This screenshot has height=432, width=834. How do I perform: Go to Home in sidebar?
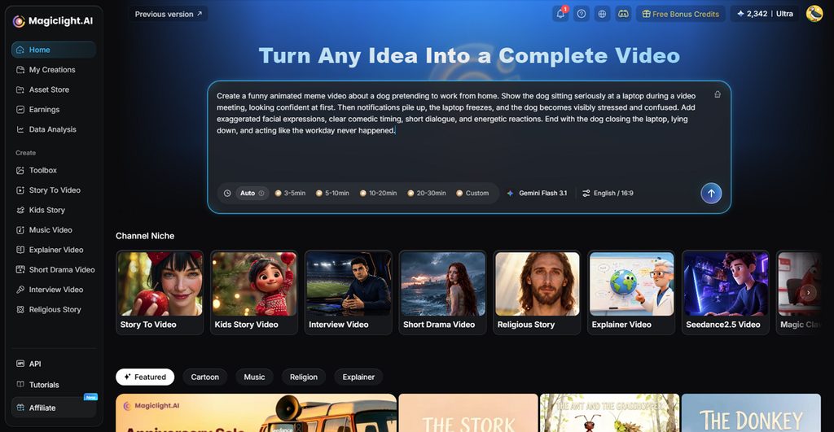[53, 50]
